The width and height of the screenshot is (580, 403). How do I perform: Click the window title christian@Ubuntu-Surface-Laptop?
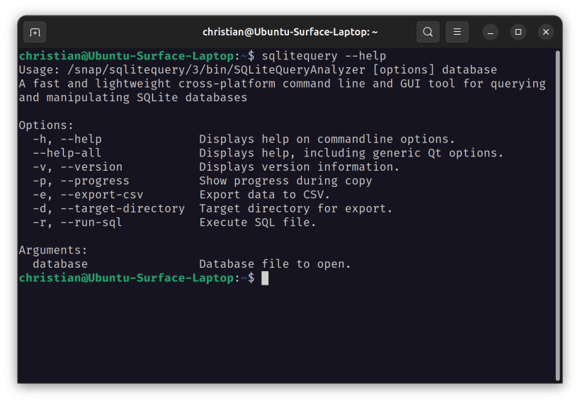(290, 32)
